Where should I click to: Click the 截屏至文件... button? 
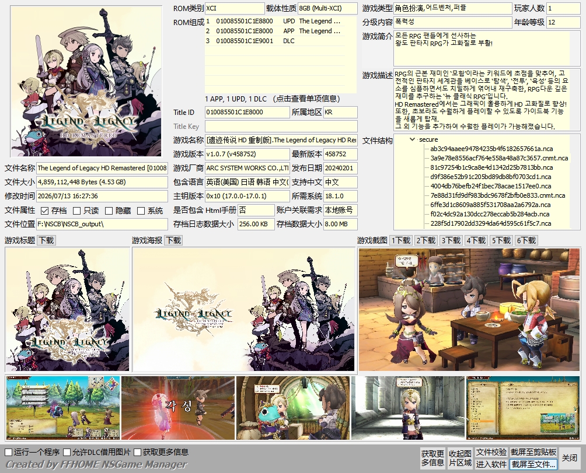[533, 464]
